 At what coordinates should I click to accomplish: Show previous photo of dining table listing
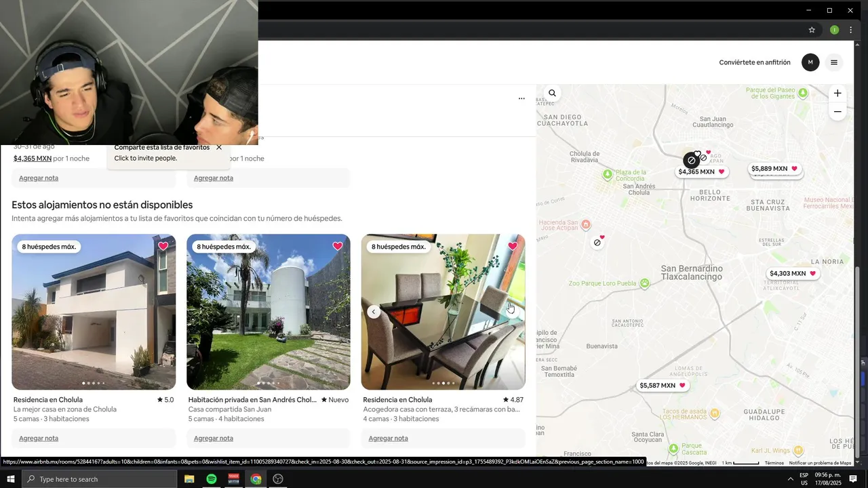pos(374,312)
